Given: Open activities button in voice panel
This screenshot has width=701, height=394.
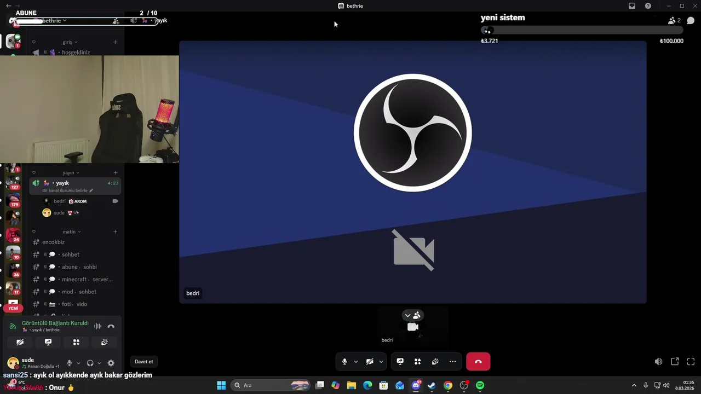Looking at the screenshot, I should point(76,342).
